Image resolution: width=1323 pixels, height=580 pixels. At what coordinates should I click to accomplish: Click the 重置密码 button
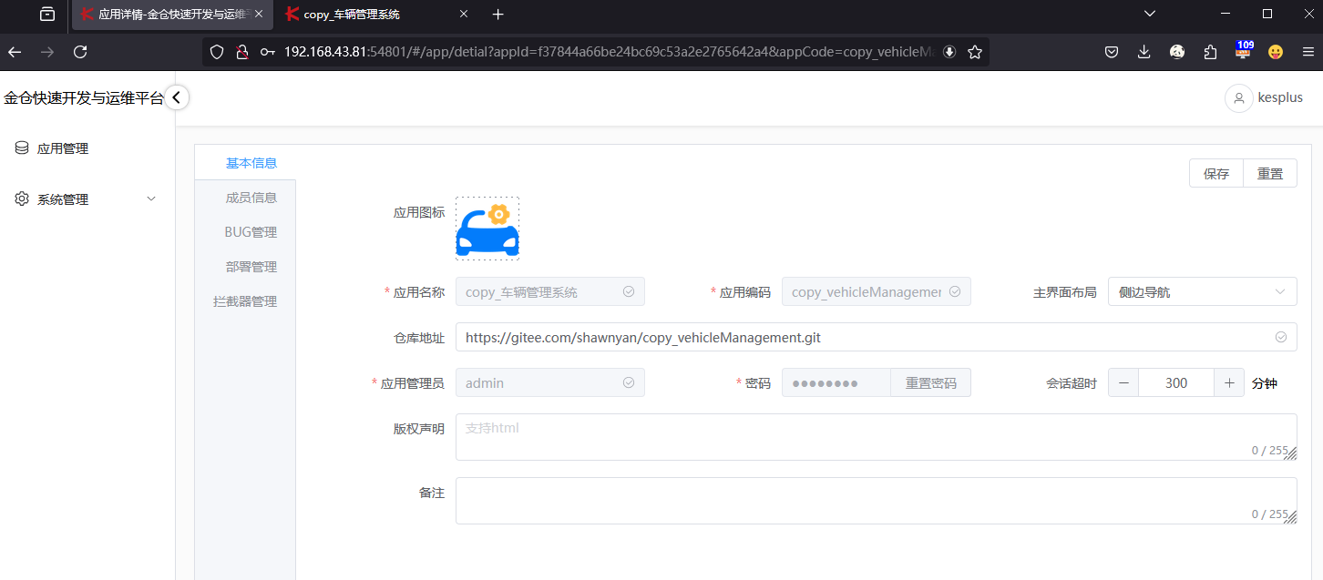[x=931, y=383]
